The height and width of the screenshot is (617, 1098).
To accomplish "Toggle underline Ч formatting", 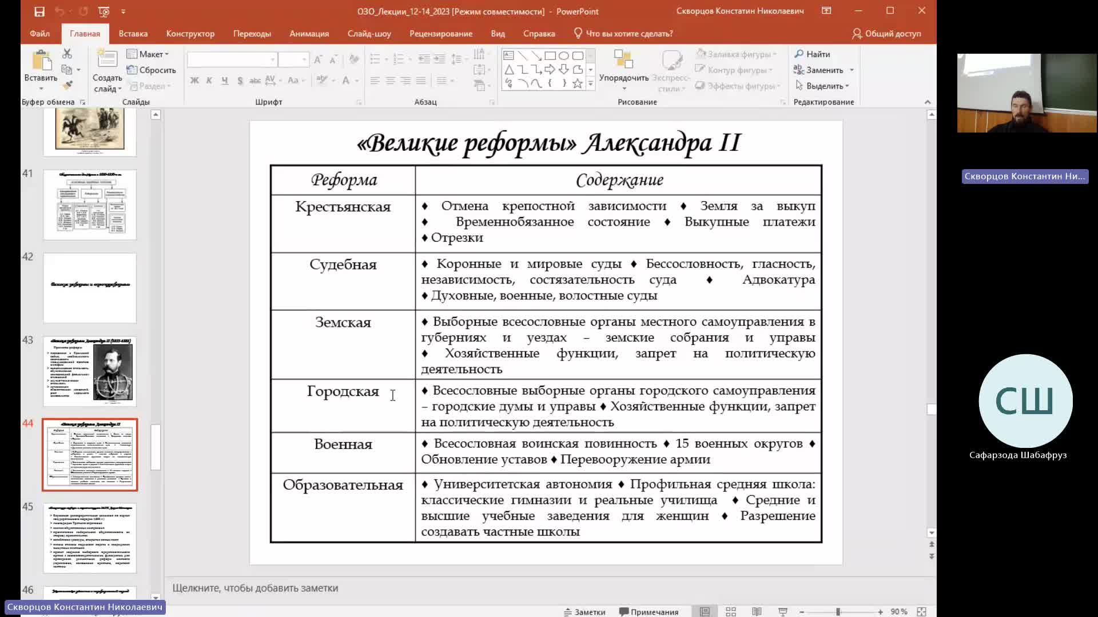I will coord(225,81).
